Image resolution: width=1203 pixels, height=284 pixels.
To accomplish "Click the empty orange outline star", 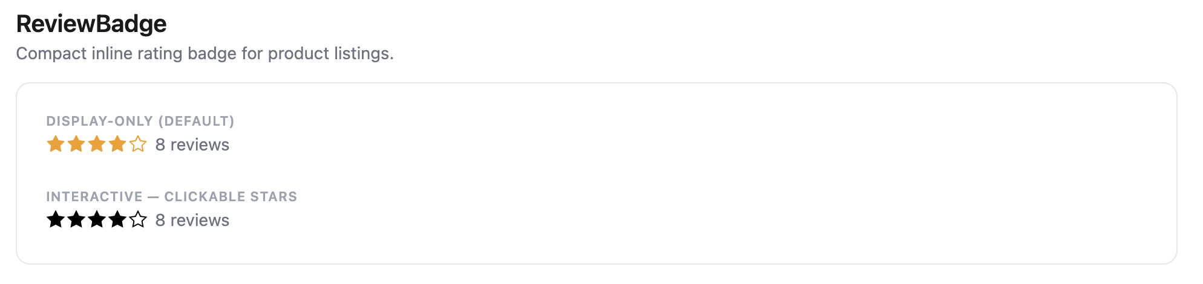I will pos(138,144).
